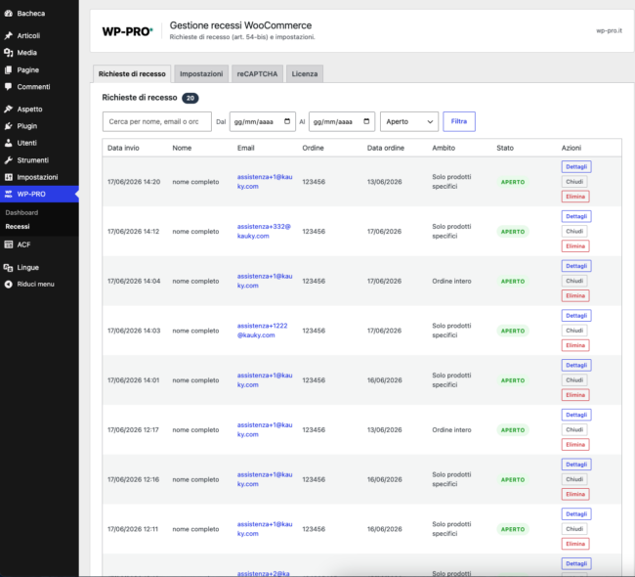Click the WP-PRO menu icon
Image resolution: width=635 pixels, height=577 pixels.
[8, 195]
